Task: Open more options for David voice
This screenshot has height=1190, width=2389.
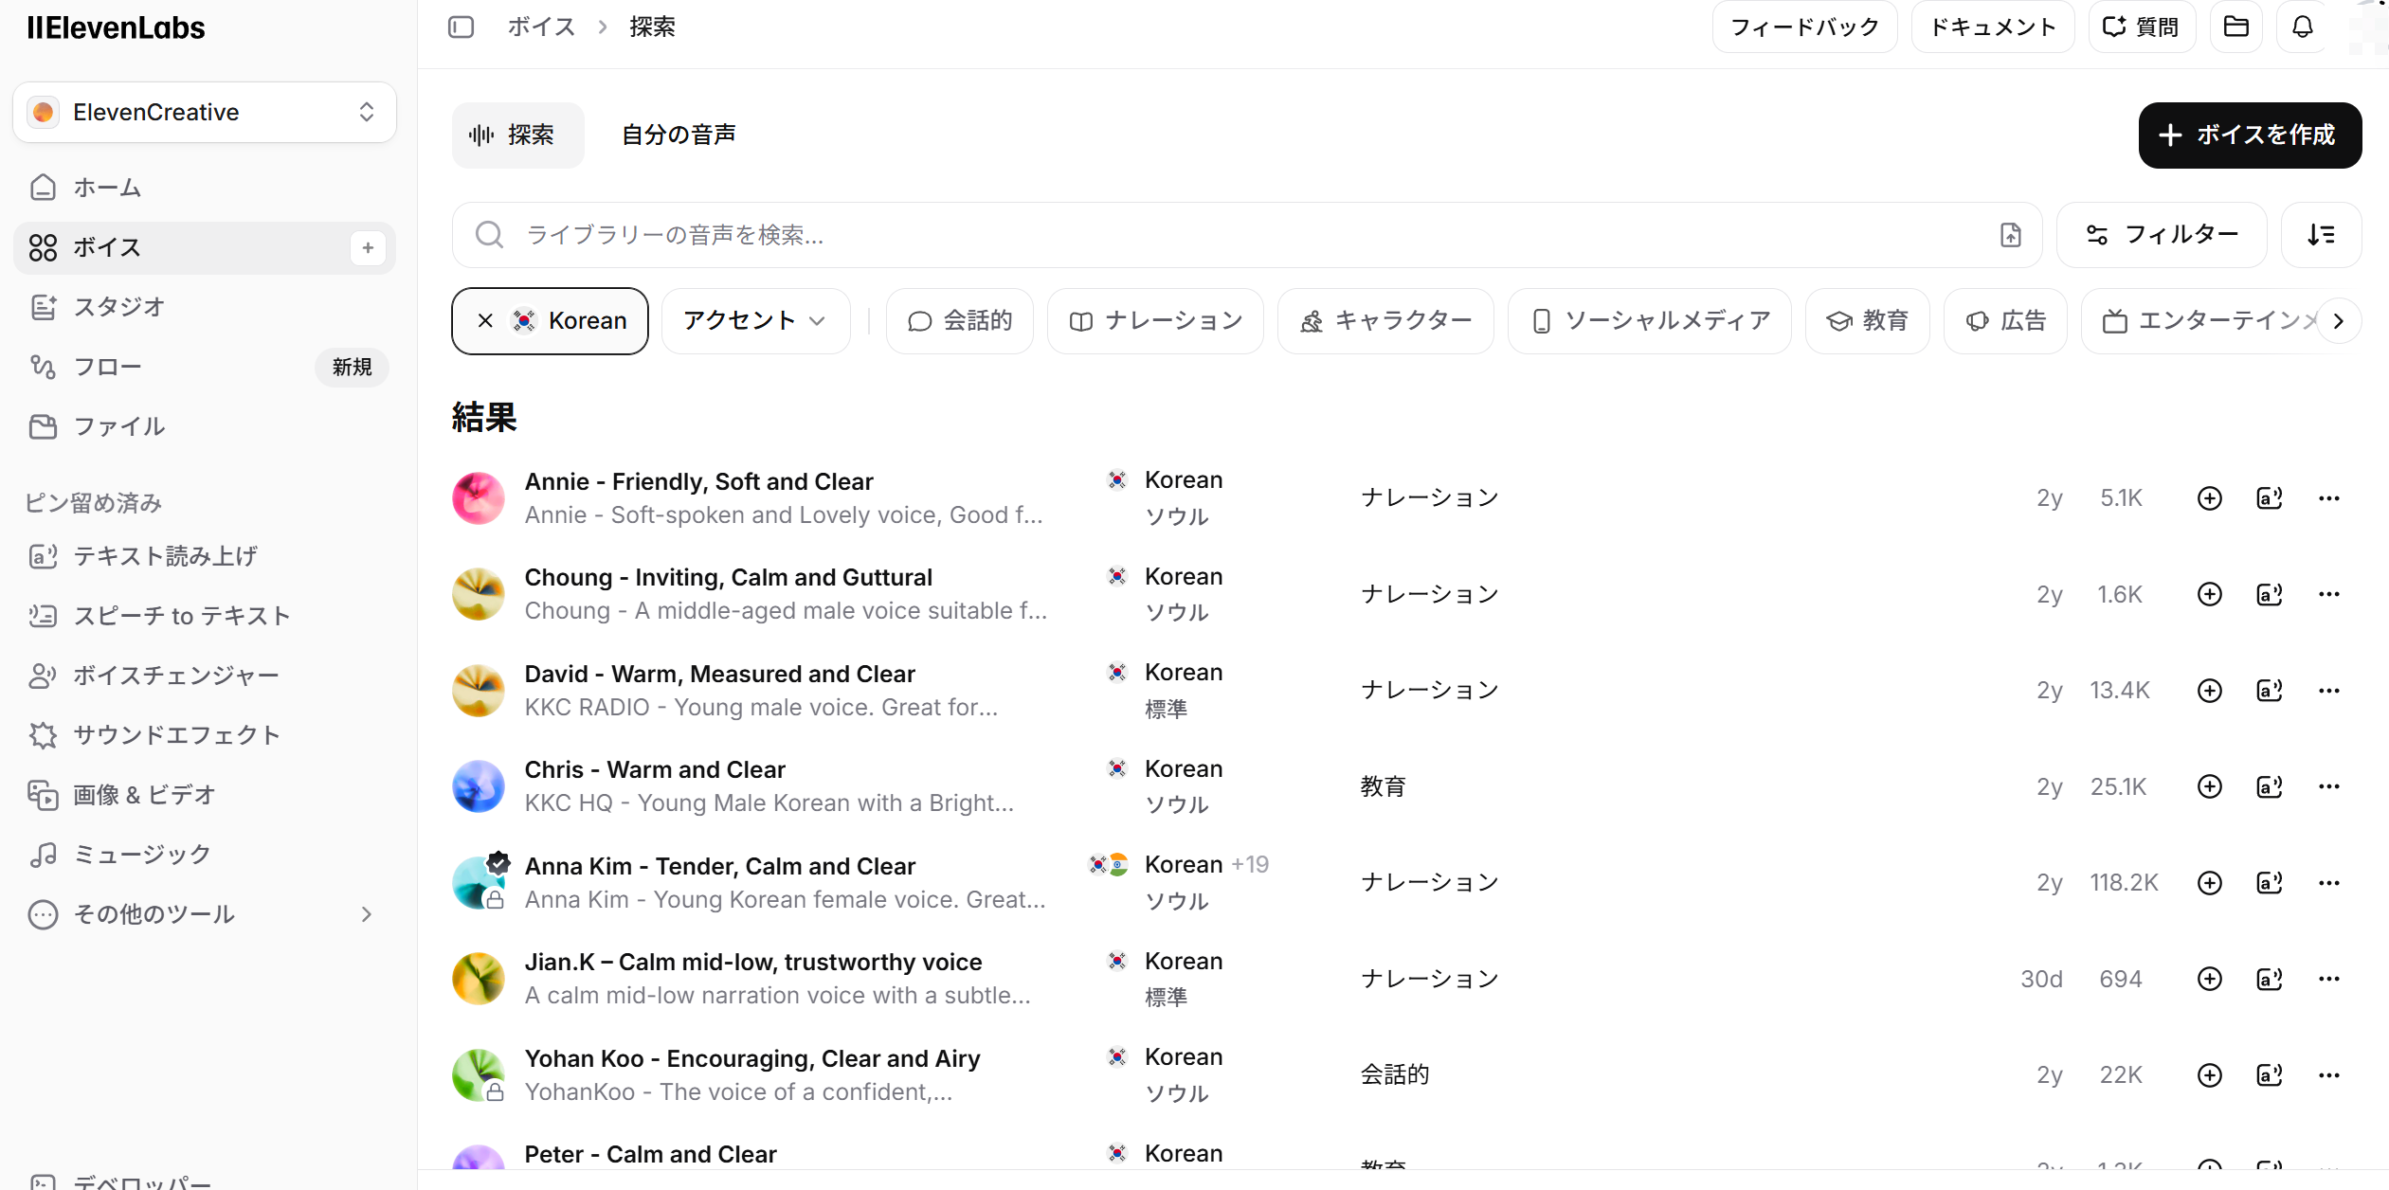Action: coord(2330,690)
